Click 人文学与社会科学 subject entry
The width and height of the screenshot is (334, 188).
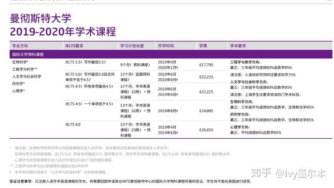pos(27,76)
